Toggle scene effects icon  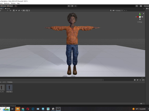(19, 10)
